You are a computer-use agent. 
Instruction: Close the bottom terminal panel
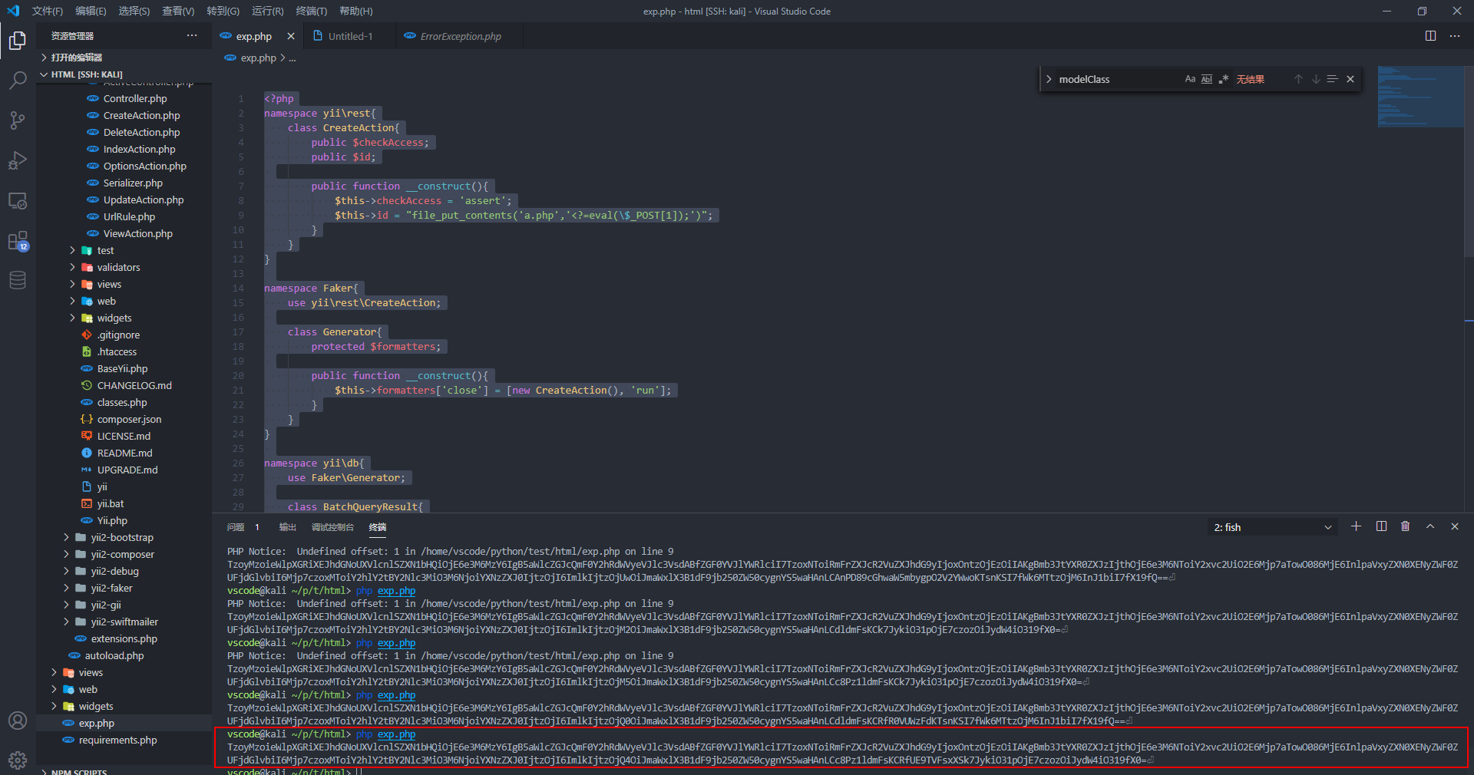1455,526
